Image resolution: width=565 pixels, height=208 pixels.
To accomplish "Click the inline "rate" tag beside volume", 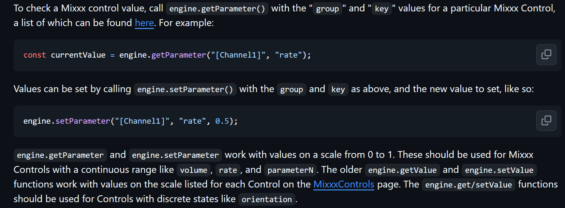I will pyautogui.click(x=228, y=170).
